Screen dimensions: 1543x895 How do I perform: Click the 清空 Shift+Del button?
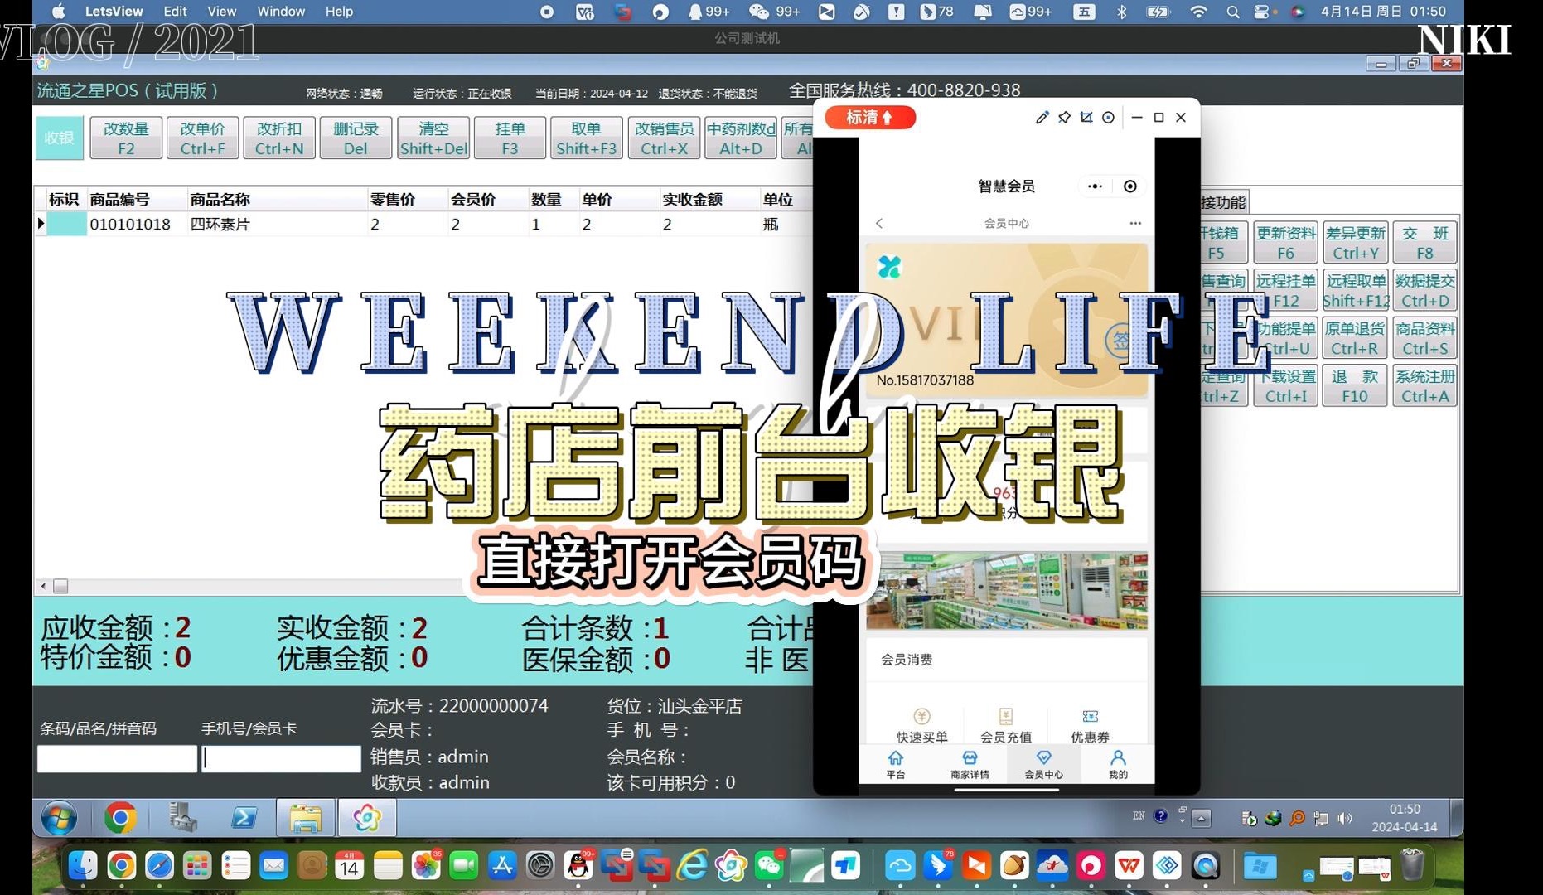433,138
